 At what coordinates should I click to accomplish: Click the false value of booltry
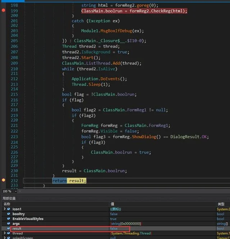[114, 214]
